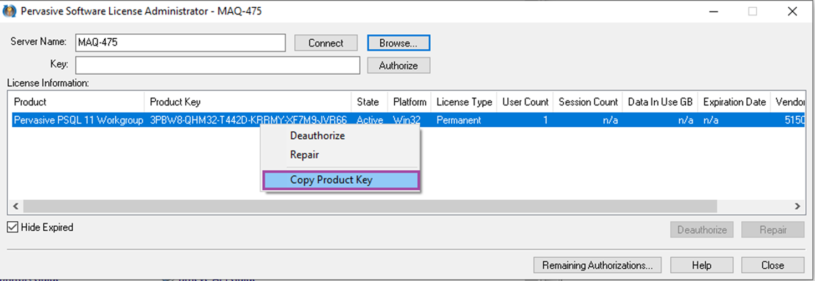Close the window with the title bar X
Screen dimensions: 815x281
click(792, 12)
